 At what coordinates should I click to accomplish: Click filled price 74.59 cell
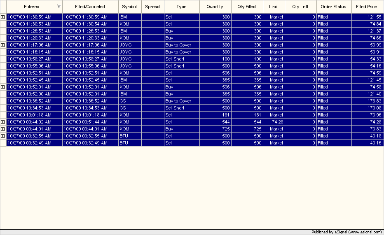pos(367,73)
